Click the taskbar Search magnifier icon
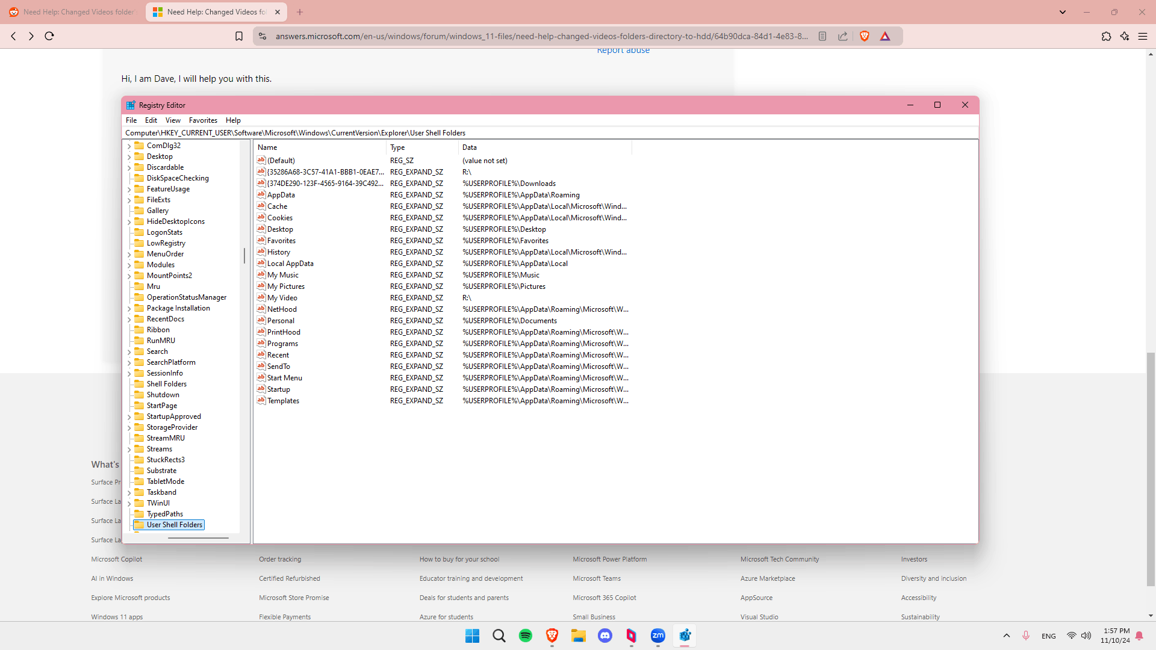 [499, 636]
